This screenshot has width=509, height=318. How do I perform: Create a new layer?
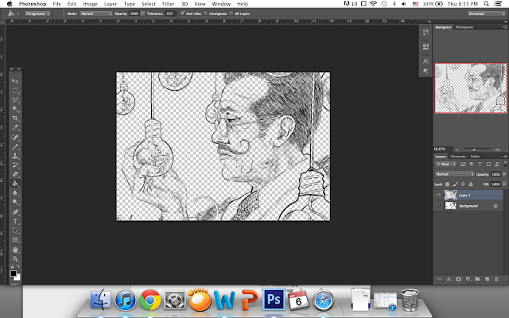[487, 279]
